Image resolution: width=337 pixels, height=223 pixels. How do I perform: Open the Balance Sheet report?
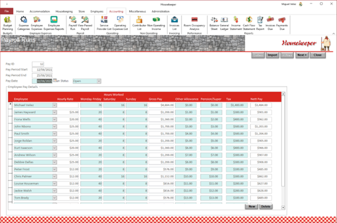214,23
